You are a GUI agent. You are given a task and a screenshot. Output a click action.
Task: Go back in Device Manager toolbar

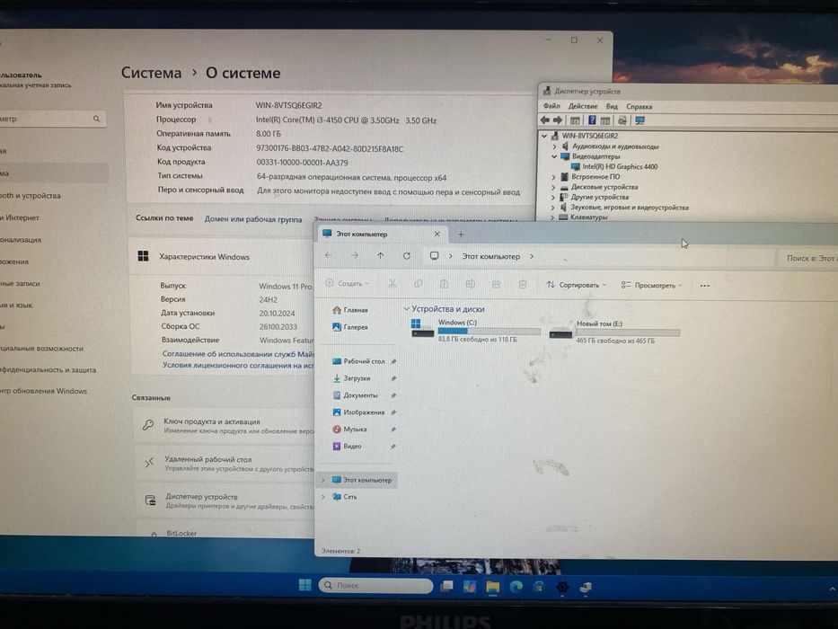[x=544, y=120]
